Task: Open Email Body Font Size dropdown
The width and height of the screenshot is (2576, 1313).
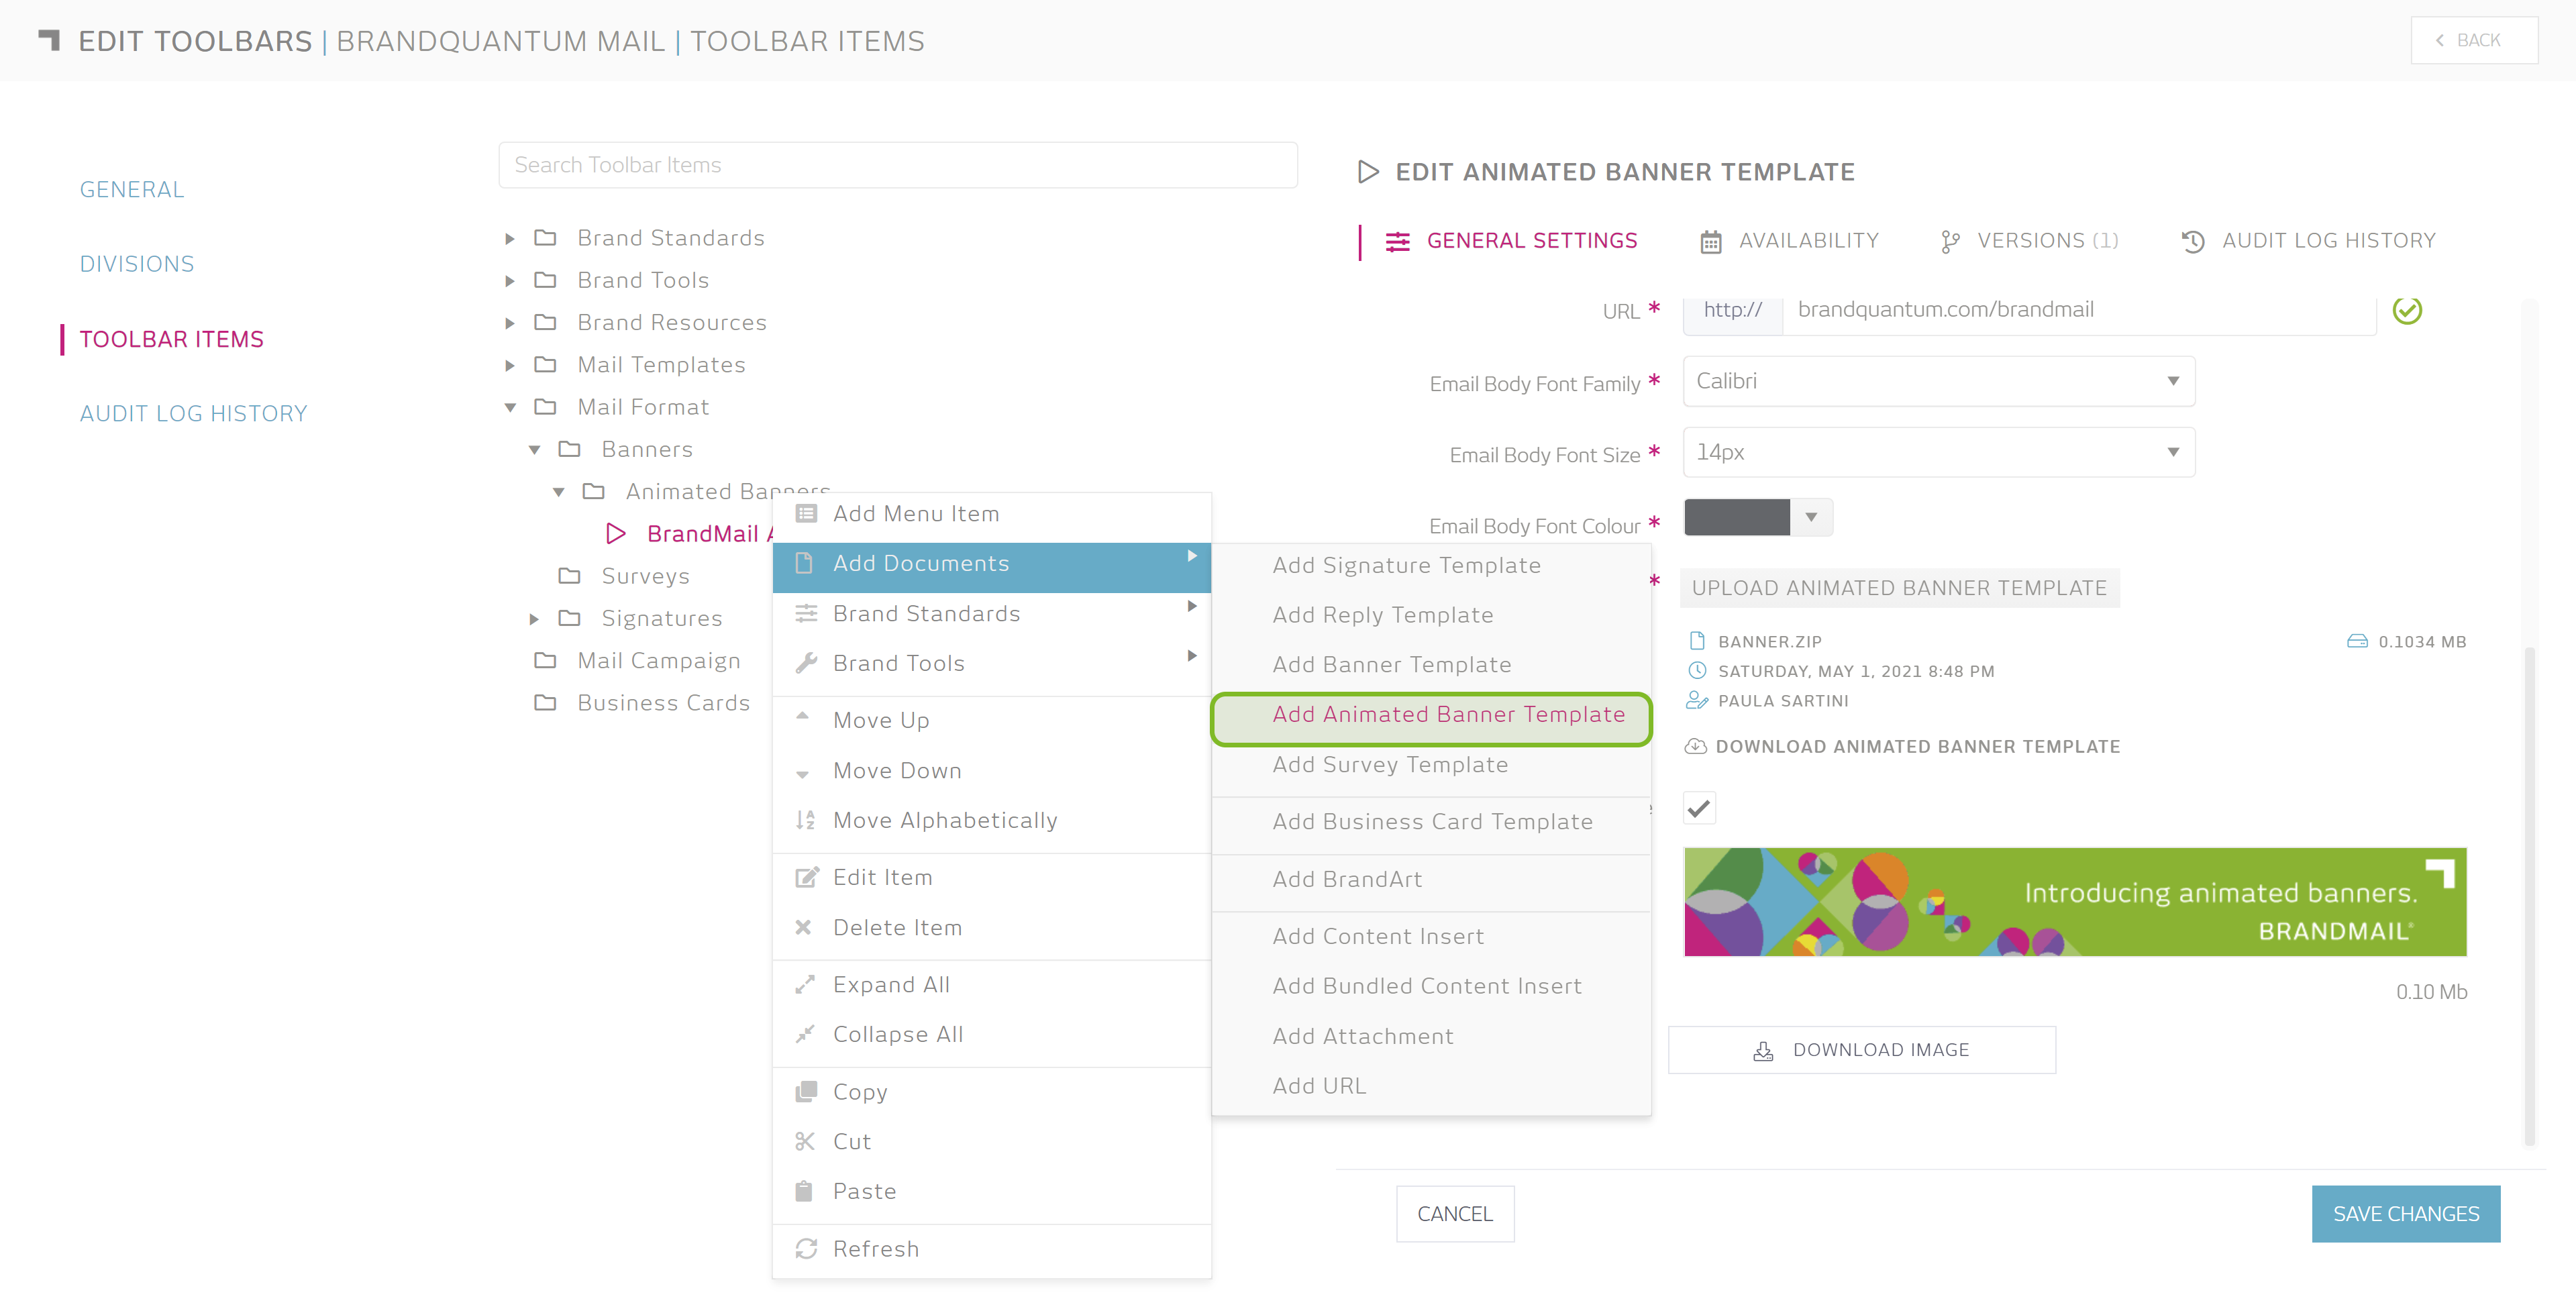Action: 1938,452
